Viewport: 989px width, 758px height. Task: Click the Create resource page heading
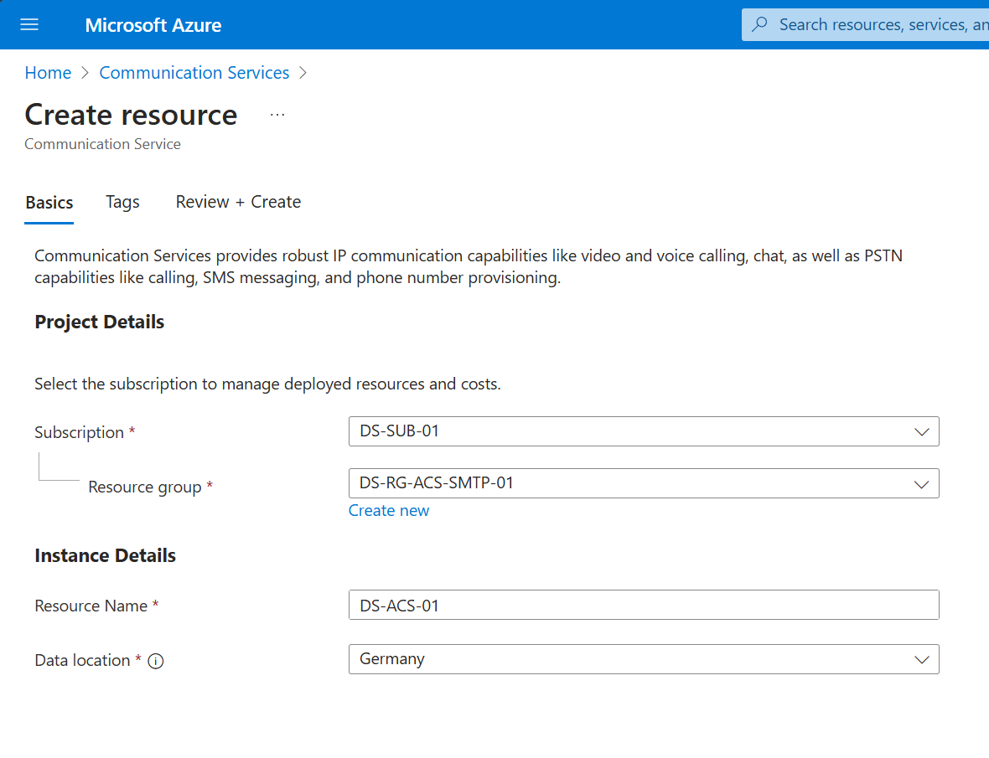(x=131, y=115)
